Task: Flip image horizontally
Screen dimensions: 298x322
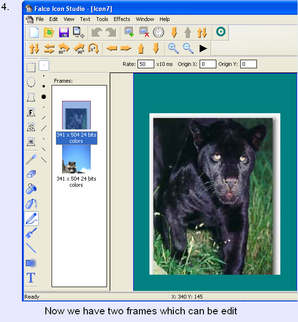Action: click(49, 48)
